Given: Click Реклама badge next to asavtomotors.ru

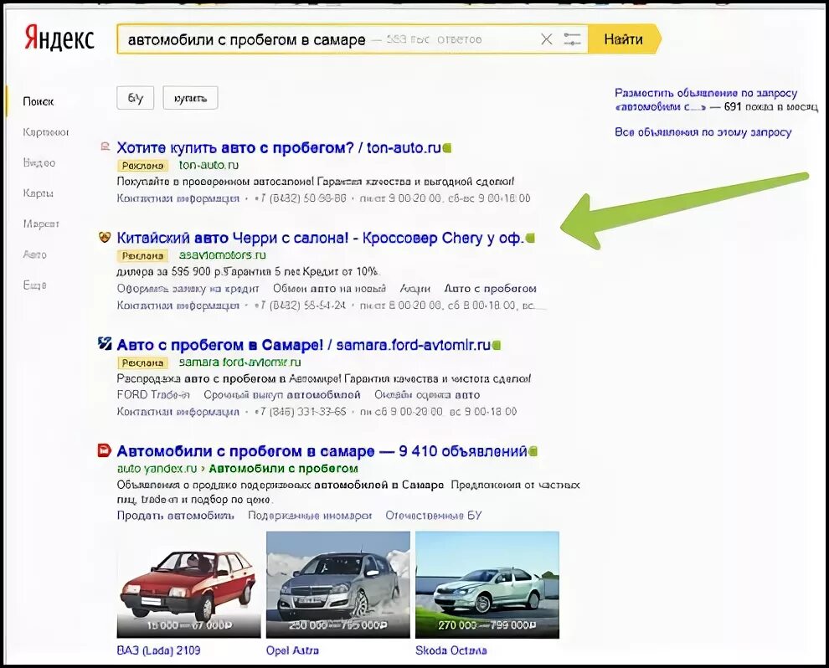Looking at the screenshot, I should [142, 256].
